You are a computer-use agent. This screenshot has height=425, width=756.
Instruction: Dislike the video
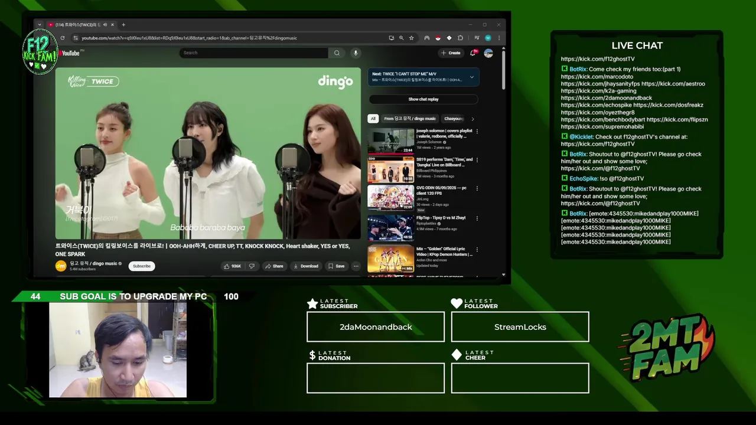click(252, 266)
